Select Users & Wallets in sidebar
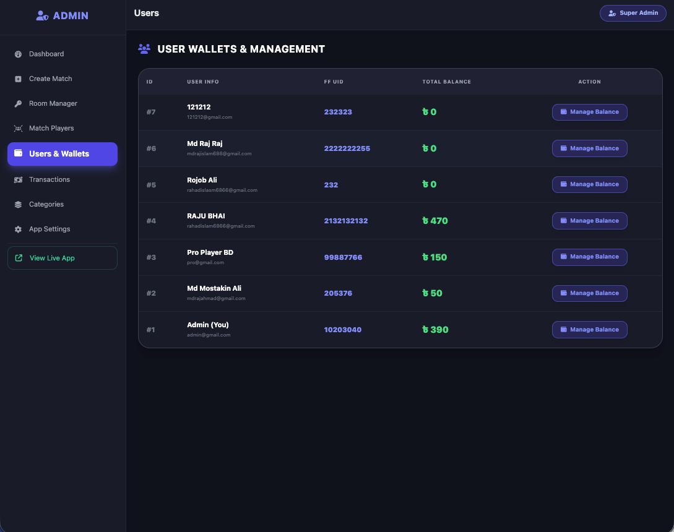Image resolution: width=674 pixels, height=532 pixels. [63, 154]
